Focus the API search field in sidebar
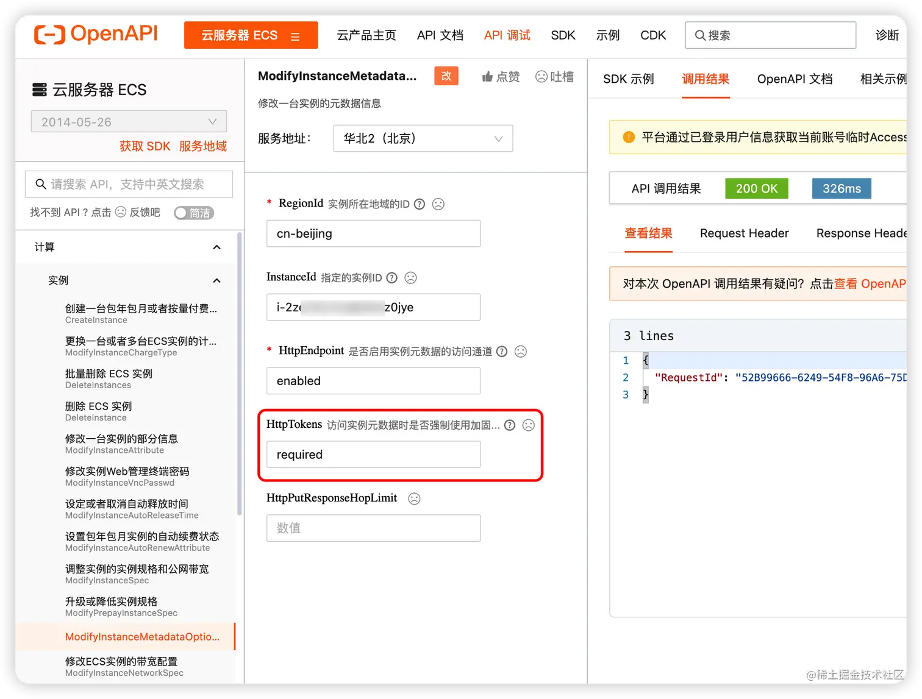The width and height of the screenshot is (922, 699). coord(129,184)
